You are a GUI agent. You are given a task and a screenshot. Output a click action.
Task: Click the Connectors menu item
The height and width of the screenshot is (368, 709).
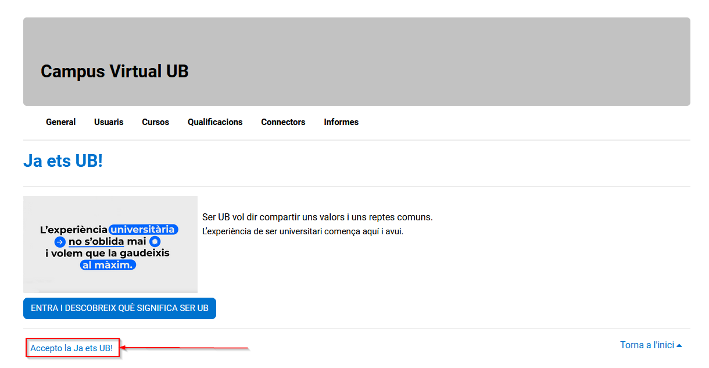[283, 122]
